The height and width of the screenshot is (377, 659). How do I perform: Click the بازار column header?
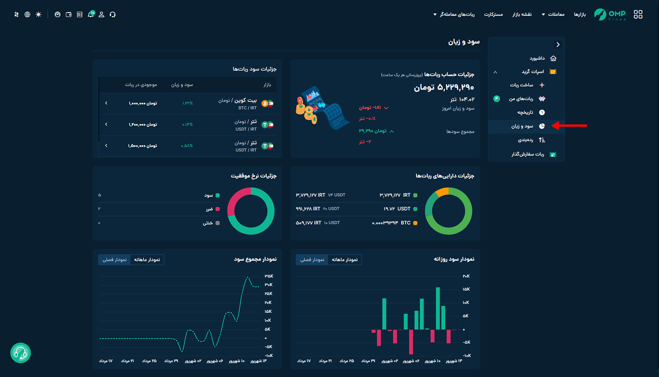[x=267, y=85]
